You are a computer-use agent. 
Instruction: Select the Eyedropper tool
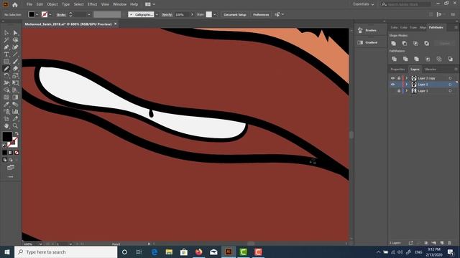(x=6, y=105)
